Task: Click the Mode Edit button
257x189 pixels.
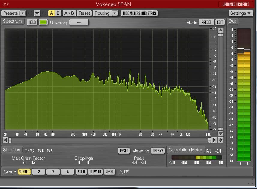Action: click(220, 22)
